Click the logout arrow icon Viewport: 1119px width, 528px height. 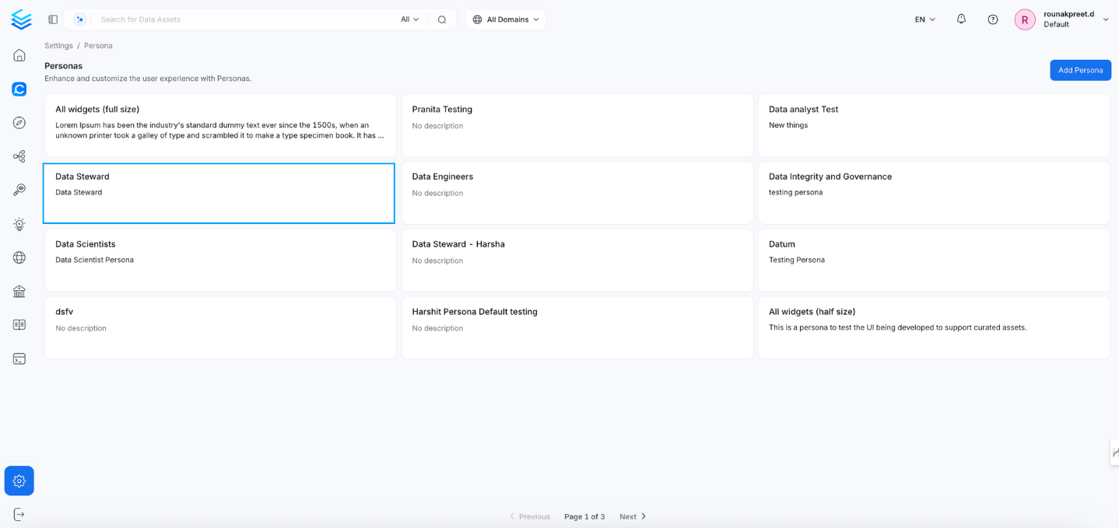19,514
